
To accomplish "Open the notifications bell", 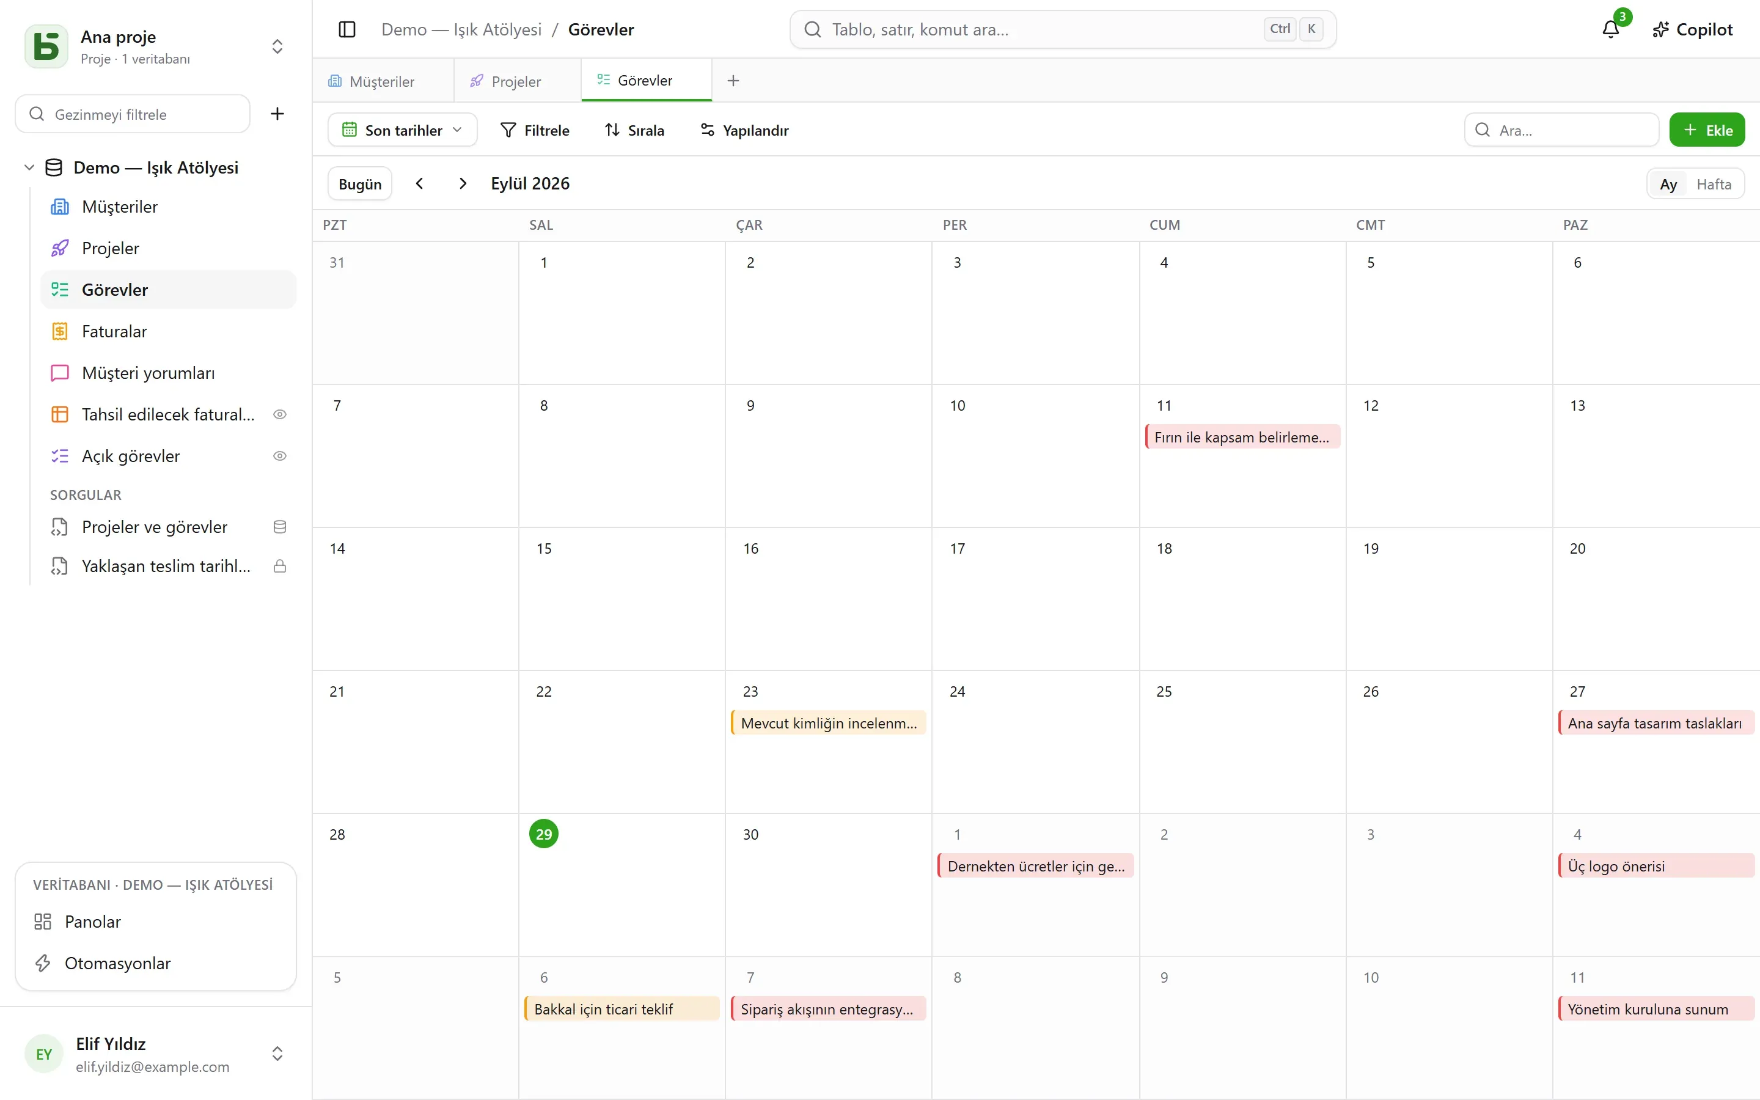I will tap(1611, 29).
